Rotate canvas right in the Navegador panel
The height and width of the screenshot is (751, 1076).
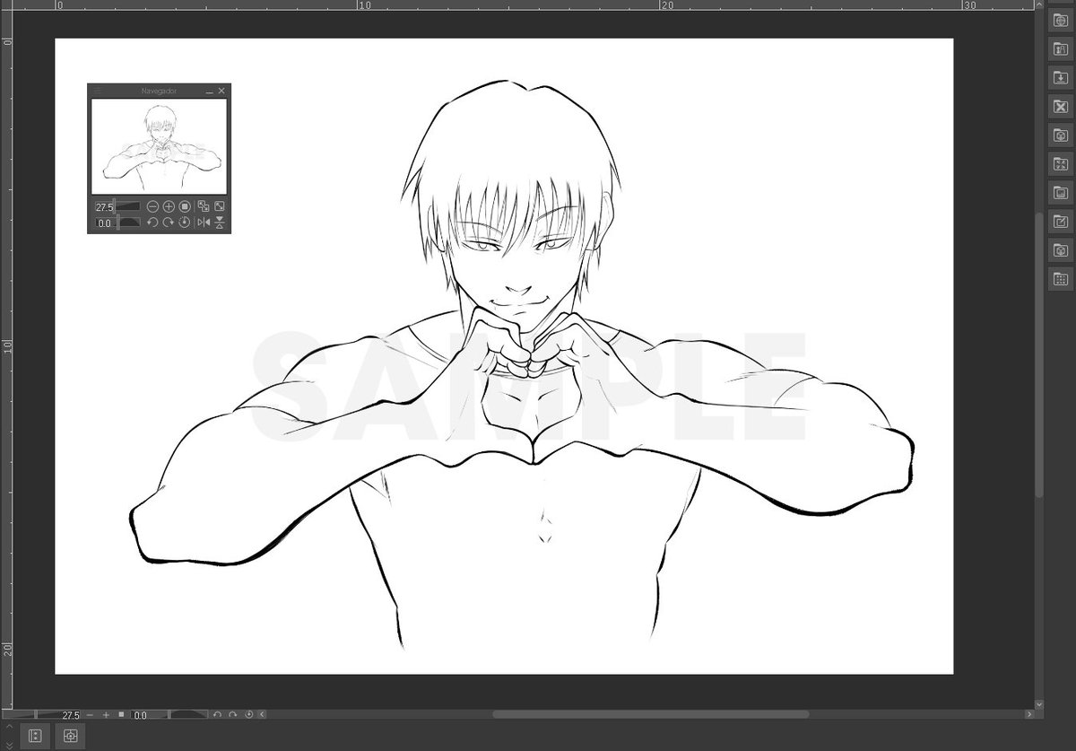168,223
